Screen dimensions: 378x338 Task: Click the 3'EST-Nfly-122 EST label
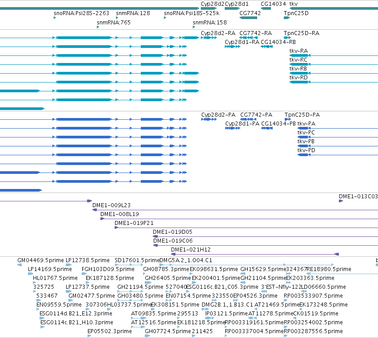[282, 287]
